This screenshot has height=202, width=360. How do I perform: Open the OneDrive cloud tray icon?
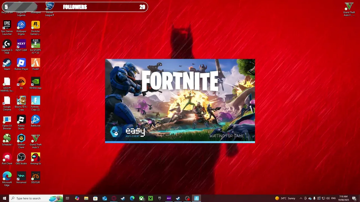click(310, 198)
